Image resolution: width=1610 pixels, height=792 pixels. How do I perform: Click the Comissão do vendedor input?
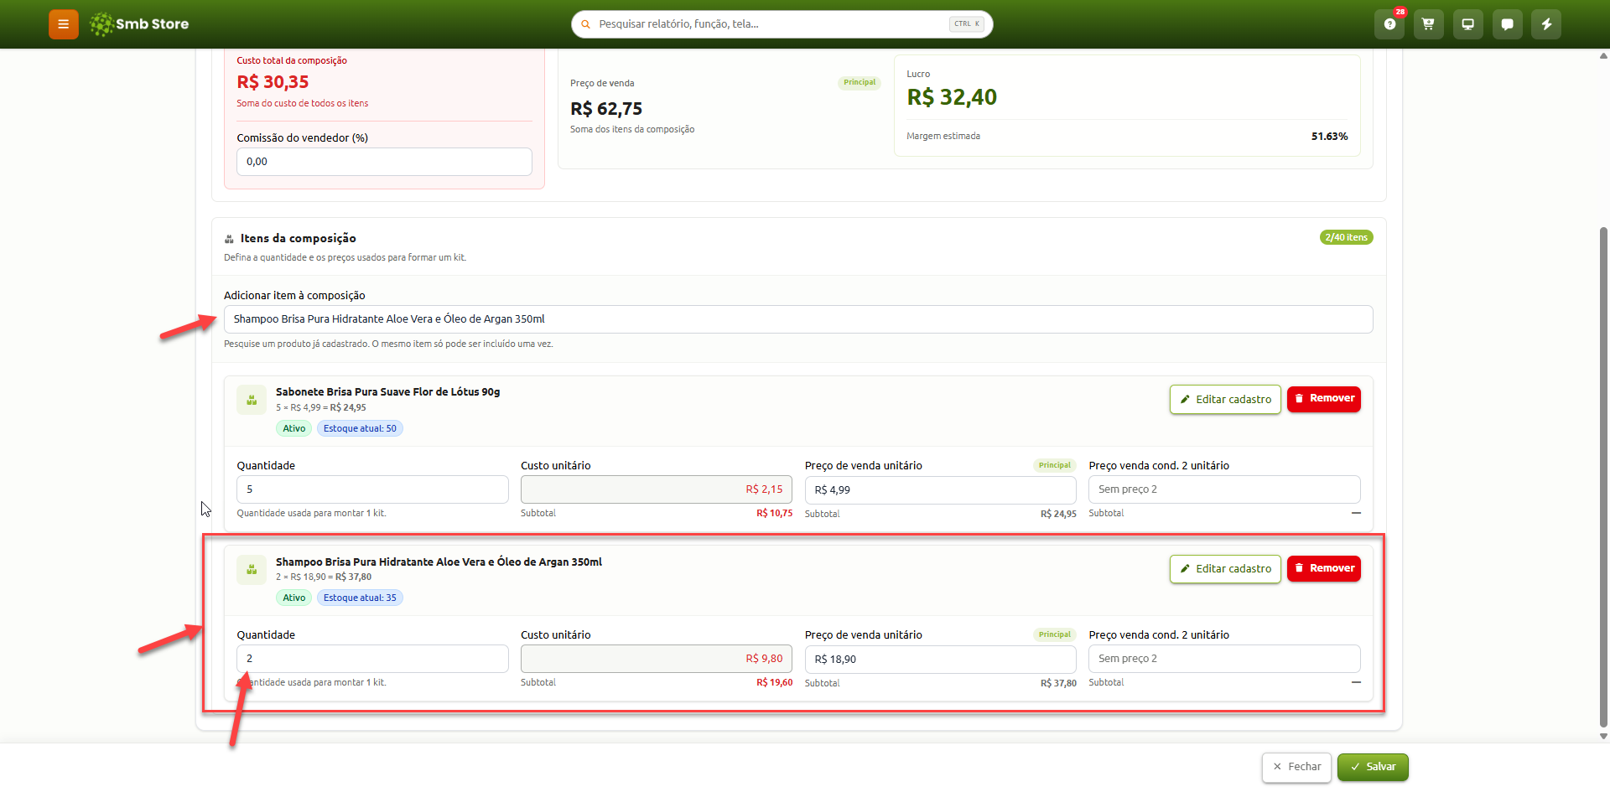coord(384,162)
